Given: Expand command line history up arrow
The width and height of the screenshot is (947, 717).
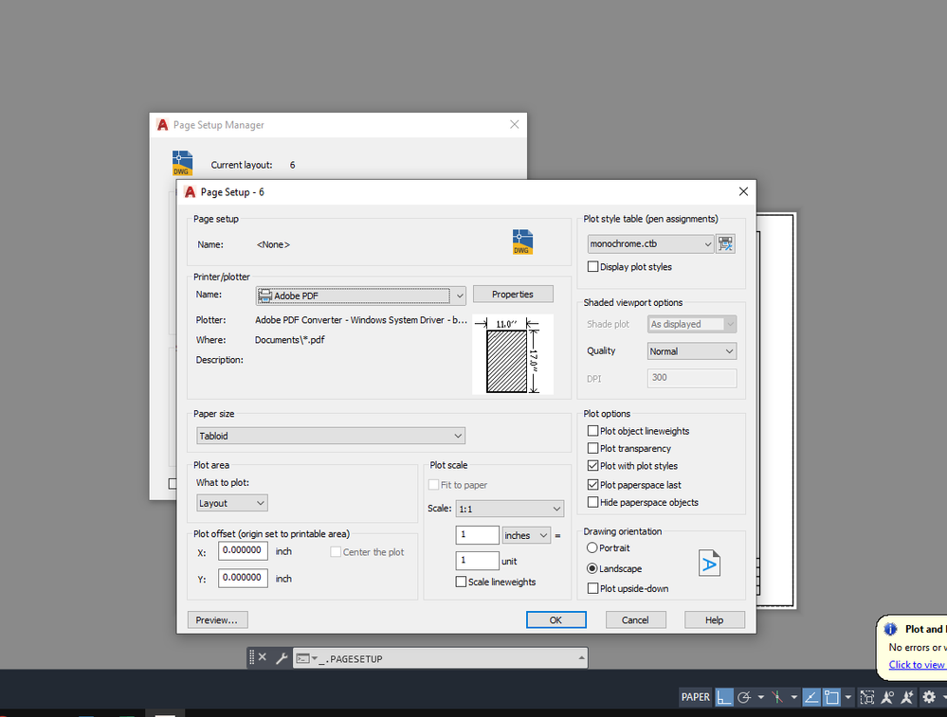Looking at the screenshot, I should point(581,658).
